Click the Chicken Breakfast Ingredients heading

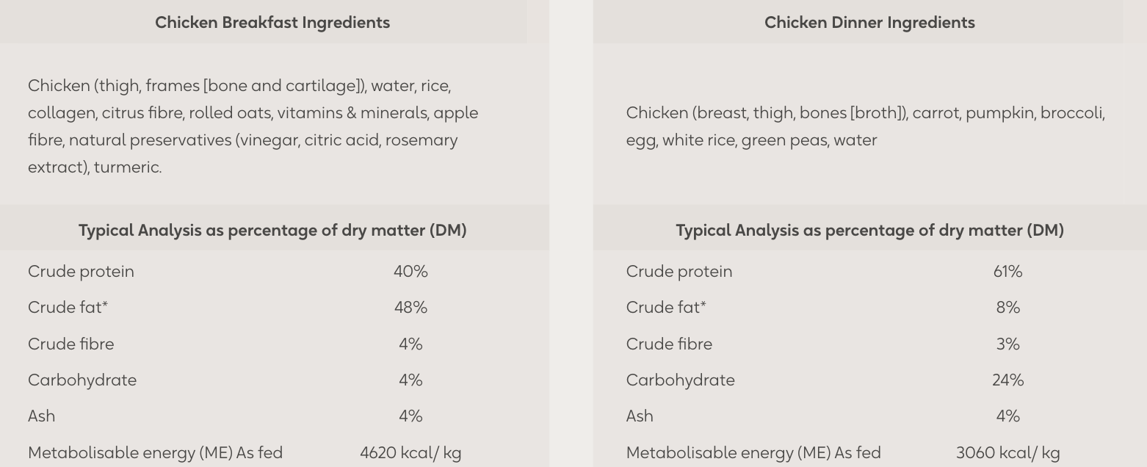pos(272,22)
